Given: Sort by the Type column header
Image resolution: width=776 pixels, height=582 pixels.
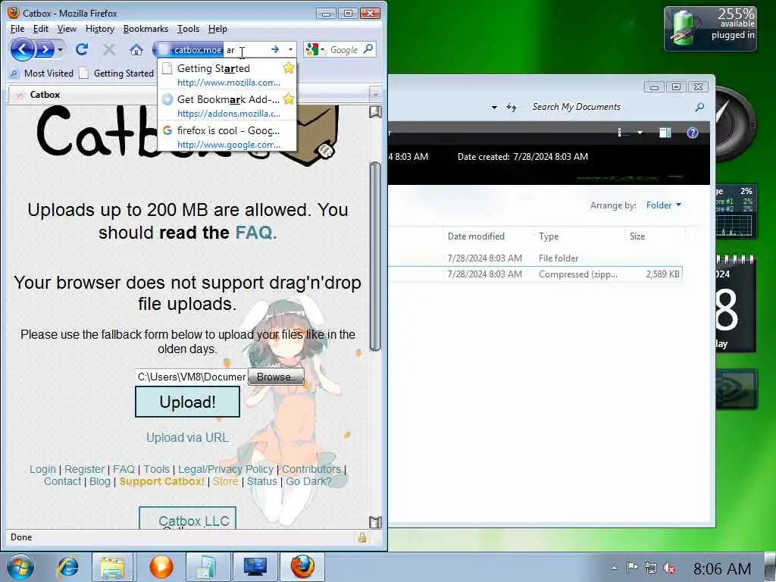Looking at the screenshot, I should [549, 236].
